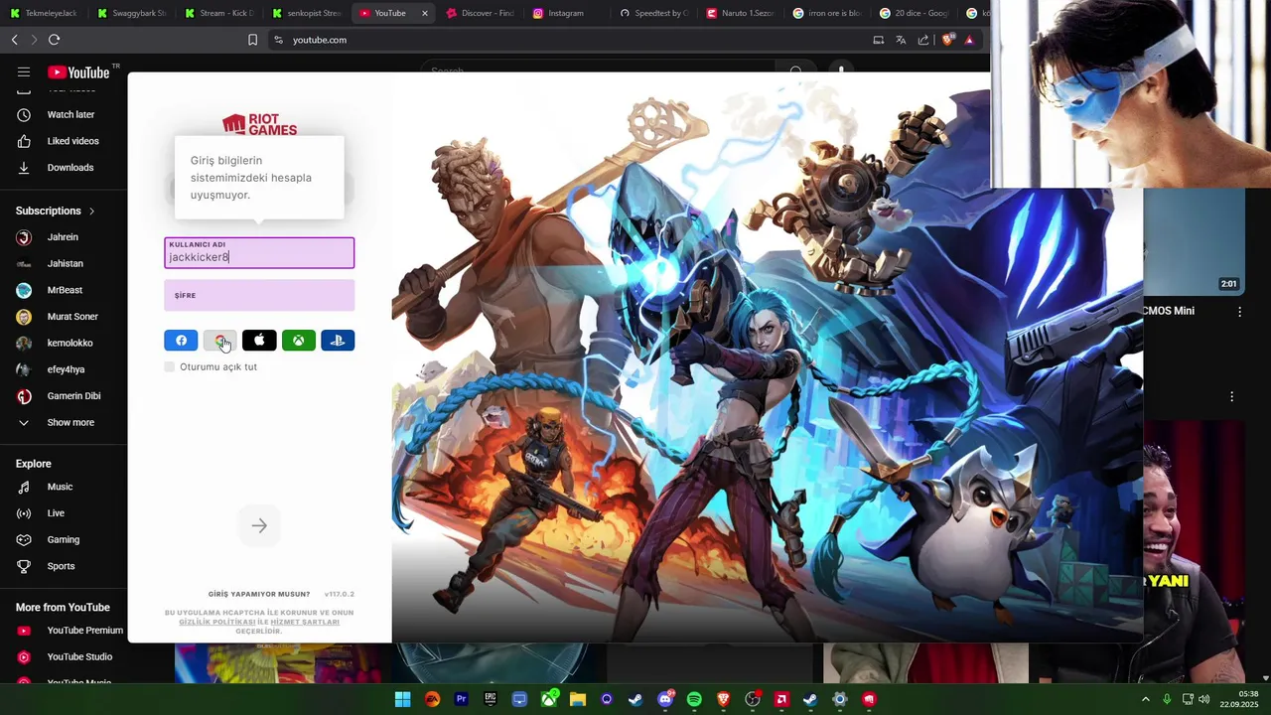Show hidden system tray icons

1146,699
